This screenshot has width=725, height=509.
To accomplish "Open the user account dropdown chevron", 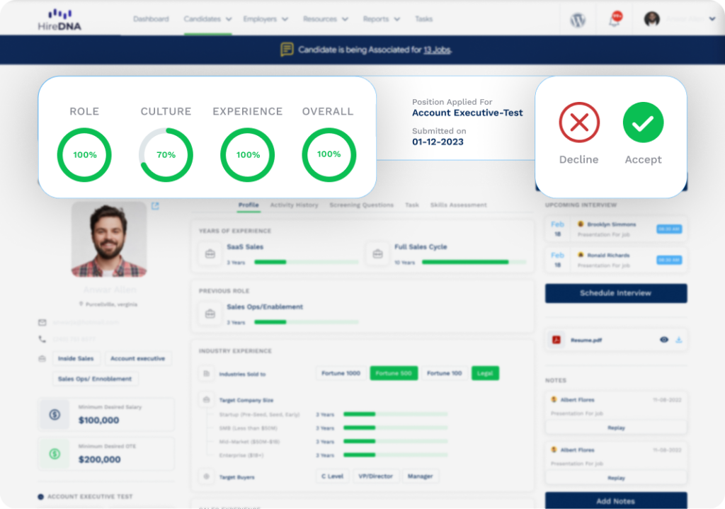I will coord(712,19).
